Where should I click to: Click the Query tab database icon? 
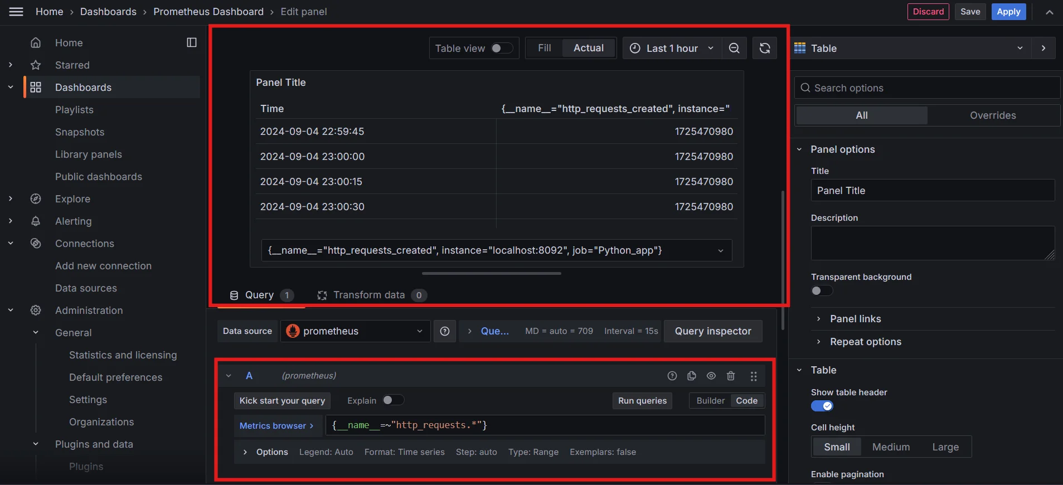coord(234,295)
